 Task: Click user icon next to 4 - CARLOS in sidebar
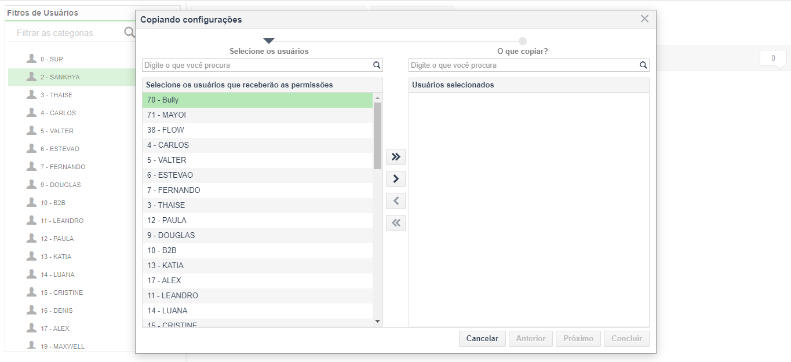click(x=32, y=112)
